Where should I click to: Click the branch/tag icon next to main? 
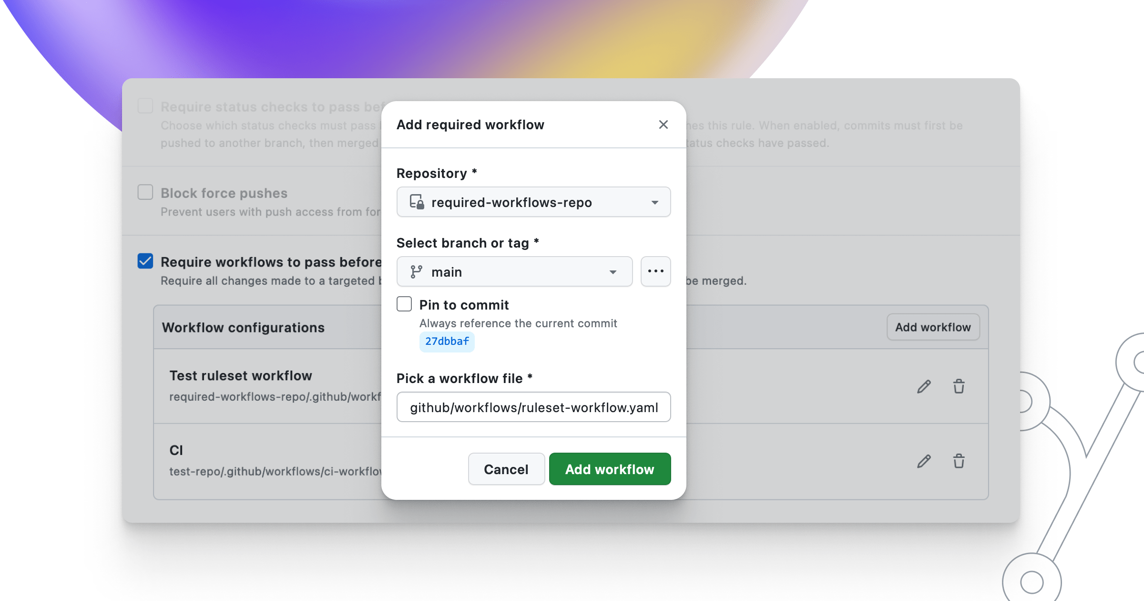pyautogui.click(x=416, y=271)
